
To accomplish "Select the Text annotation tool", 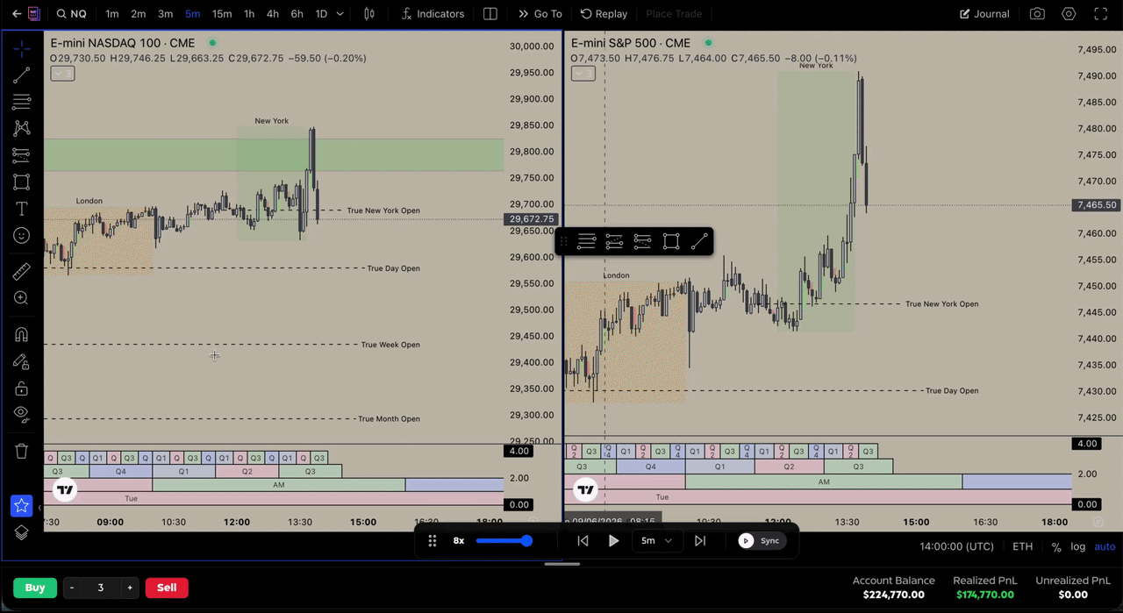I will [x=22, y=209].
